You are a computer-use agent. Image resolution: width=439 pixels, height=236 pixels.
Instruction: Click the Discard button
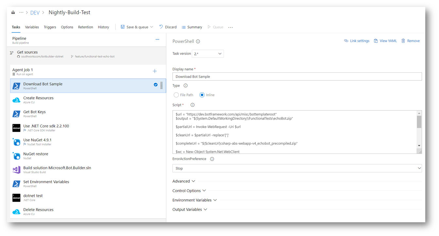[168, 27]
